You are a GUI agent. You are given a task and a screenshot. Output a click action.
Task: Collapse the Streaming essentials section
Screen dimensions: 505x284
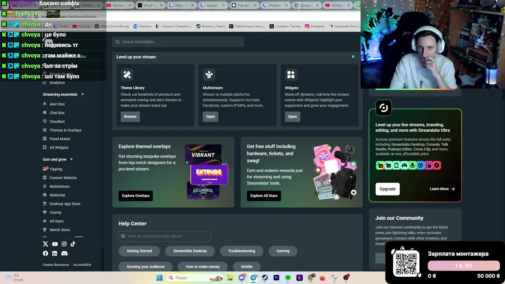pyautogui.click(x=82, y=94)
